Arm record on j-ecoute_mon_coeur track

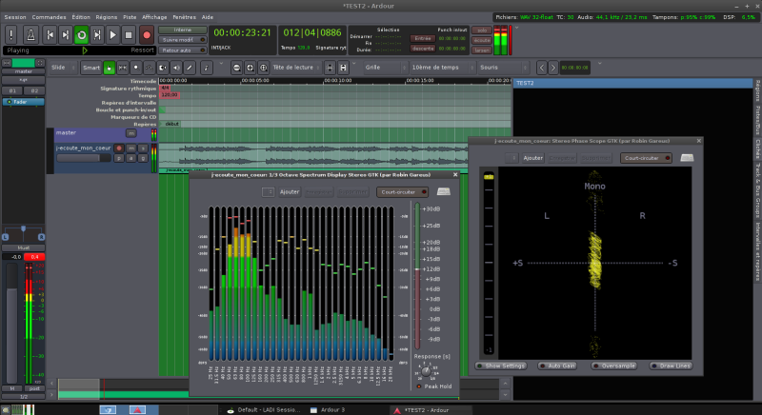[119, 148]
